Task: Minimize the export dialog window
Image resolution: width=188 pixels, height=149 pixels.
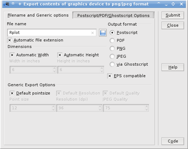Action: [x=166, y=5]
